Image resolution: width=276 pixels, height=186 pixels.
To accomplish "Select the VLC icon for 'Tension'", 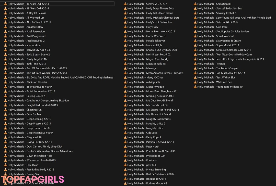I will point(195,63).
